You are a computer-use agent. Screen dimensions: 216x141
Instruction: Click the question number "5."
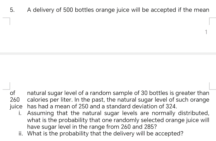tap(12, 10)
